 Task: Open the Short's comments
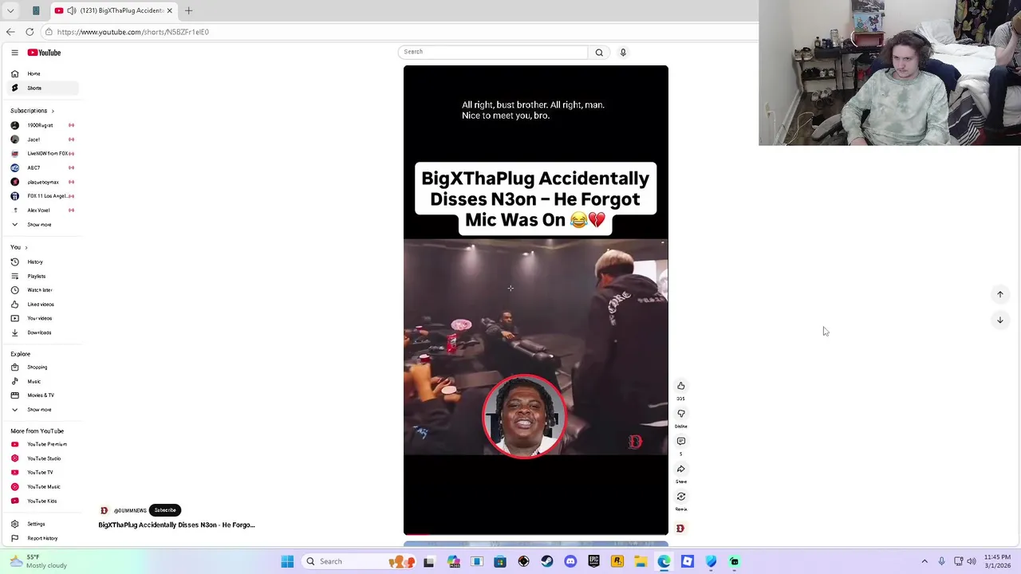pos(681,441)
